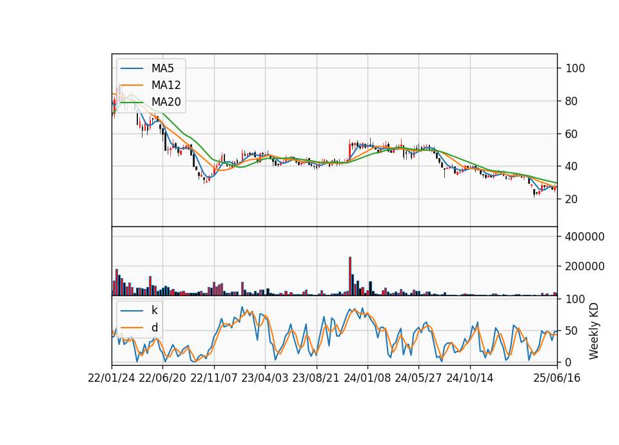Select the 24/01/08 date label
Screen dimensions: 619x445
pyautogui.click(x=367, y=378)
